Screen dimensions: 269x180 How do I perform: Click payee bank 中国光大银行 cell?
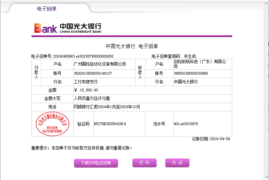click(x=203, y=82)
